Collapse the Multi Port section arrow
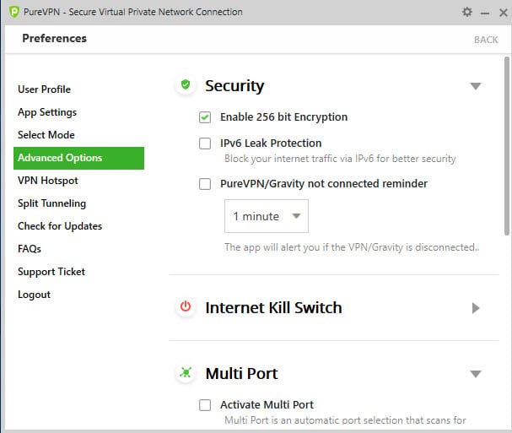Viewport: 512px width, 433px height. click(x=475, y=374)
